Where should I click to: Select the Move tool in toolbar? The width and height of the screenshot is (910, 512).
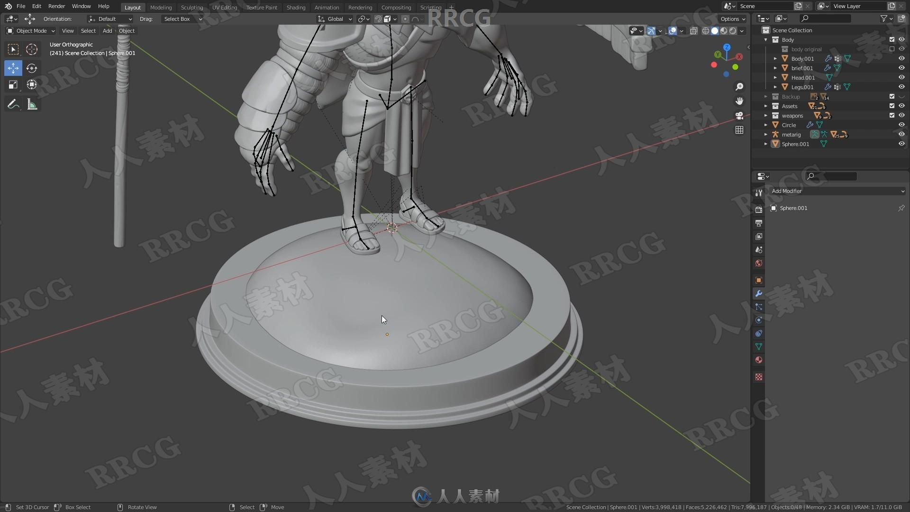(13, 67)
